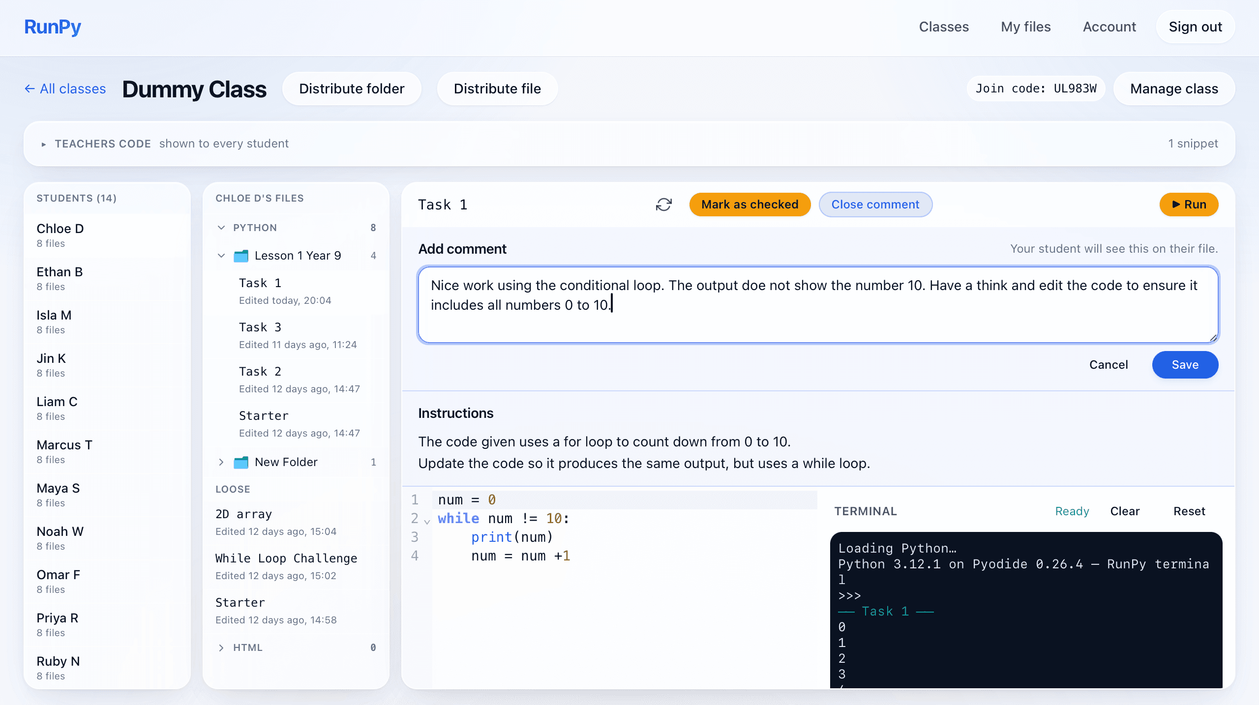Click the refresh file icon
The height and width of the screenshot is (705, 1259).
click(663, 205)
